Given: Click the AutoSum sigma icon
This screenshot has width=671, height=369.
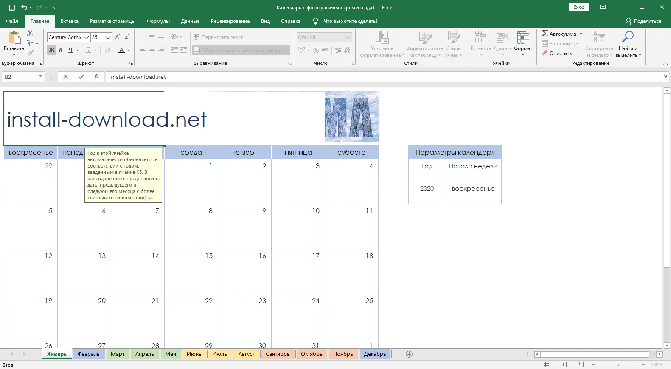Looking at the screenshot, I should pyautogui.click(x=545, y=34).
